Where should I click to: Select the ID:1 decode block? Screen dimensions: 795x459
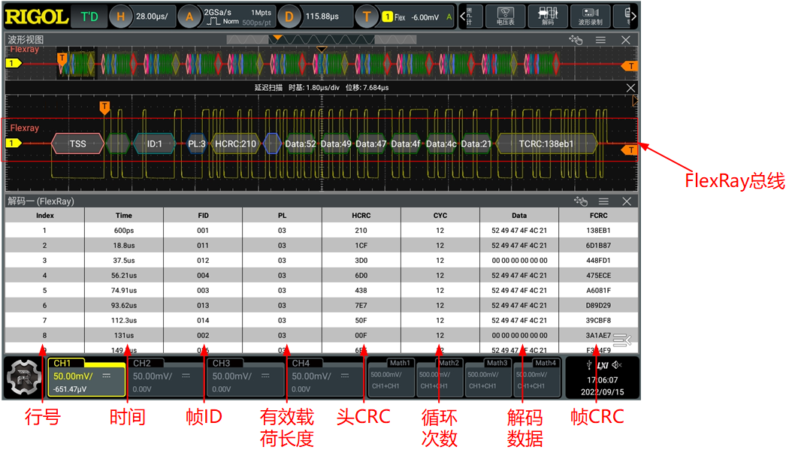tap(155, 144)
